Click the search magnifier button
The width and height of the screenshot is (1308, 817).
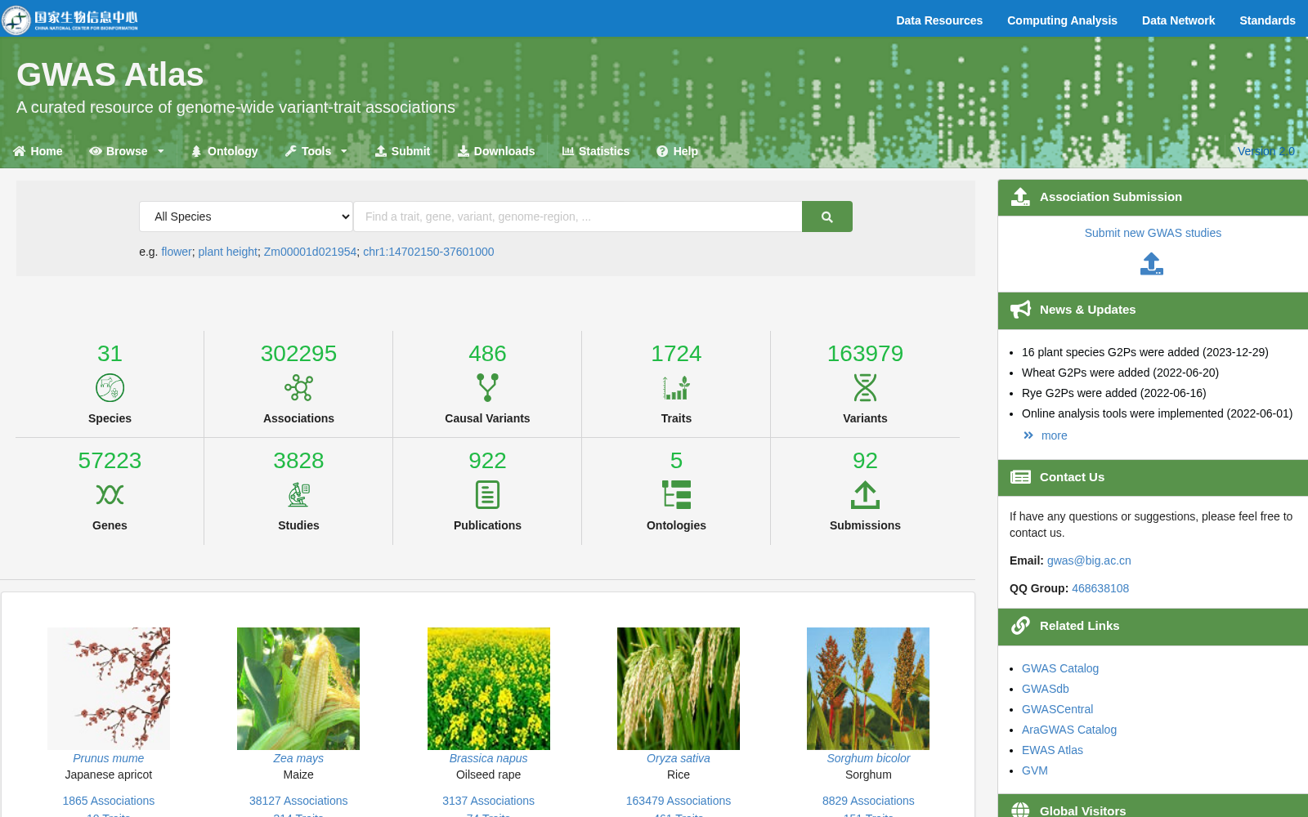coord(826,217)
